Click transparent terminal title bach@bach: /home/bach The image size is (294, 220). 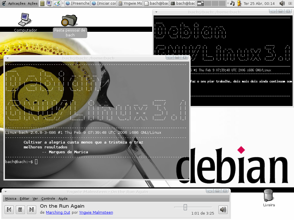[x=88, y=58]
